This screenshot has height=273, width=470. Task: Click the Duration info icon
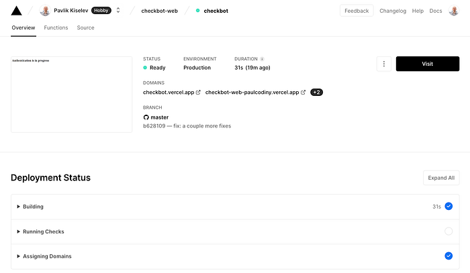[x=262, y=59]
